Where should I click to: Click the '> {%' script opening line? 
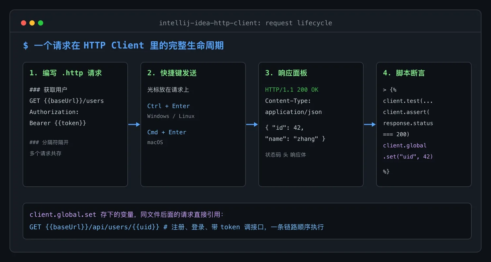pyautogui.click(x=390, y=90)
